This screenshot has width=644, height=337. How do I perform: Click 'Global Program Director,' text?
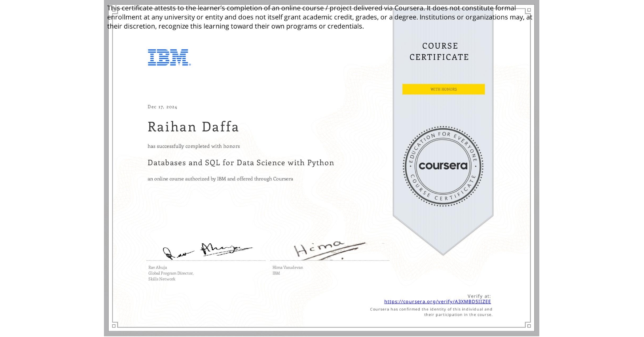coord(171,273)
